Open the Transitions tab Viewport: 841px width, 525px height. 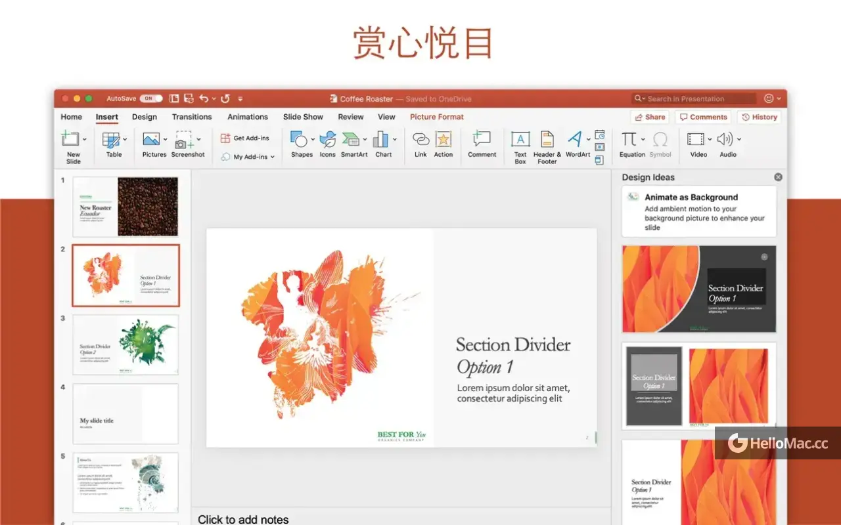pos(192,117)
